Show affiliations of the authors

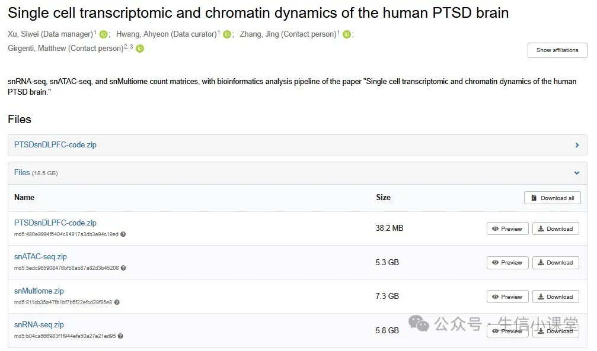click(x=557, y=50)
